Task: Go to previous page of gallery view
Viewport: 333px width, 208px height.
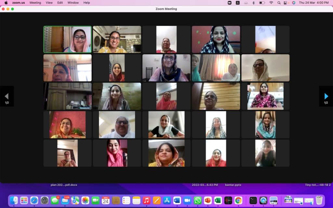Action: click(7, 96)
